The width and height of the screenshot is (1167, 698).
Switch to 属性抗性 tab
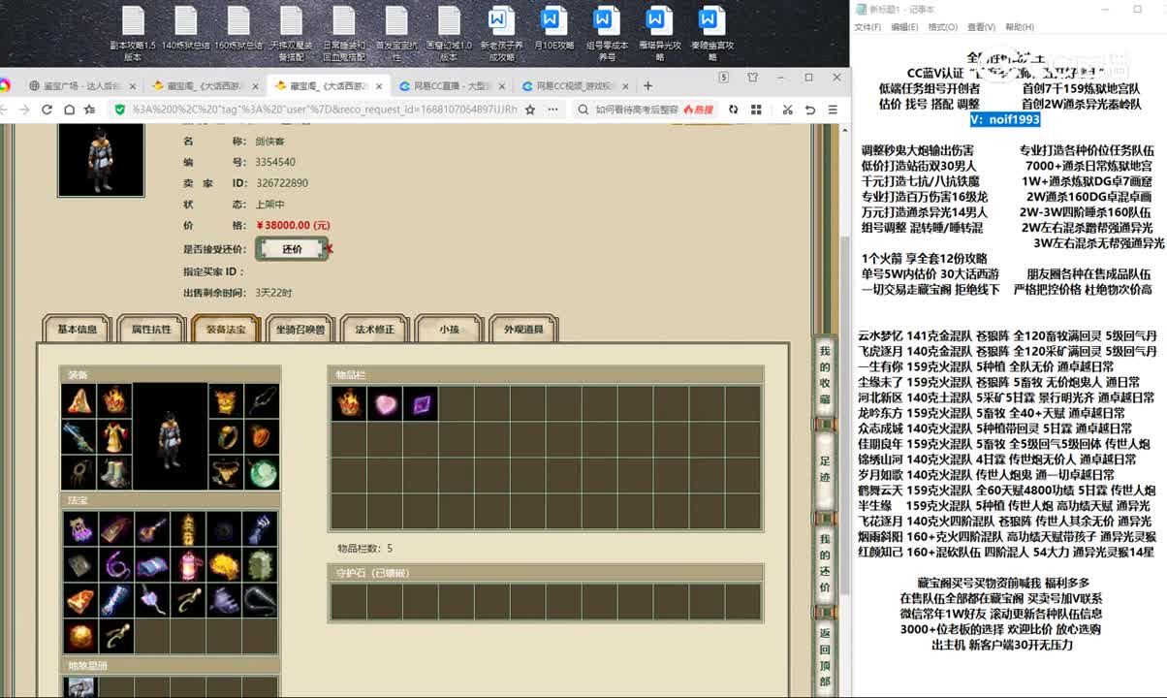(x=151, y=329)
